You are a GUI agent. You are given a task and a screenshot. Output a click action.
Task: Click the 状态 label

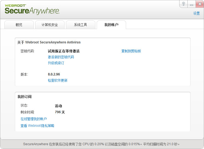coord(24,105)
